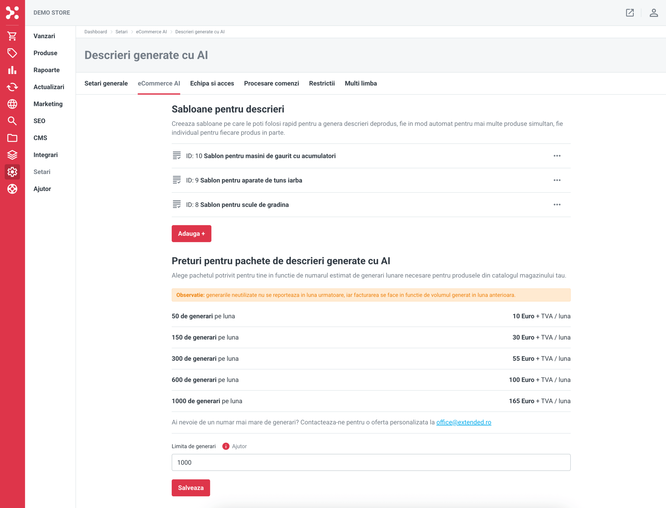
Task: Expand the three-dot menu for template ID 9
Action: [x=557, y=180]
